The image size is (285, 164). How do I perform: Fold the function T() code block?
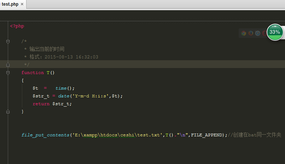click(8, 73)
